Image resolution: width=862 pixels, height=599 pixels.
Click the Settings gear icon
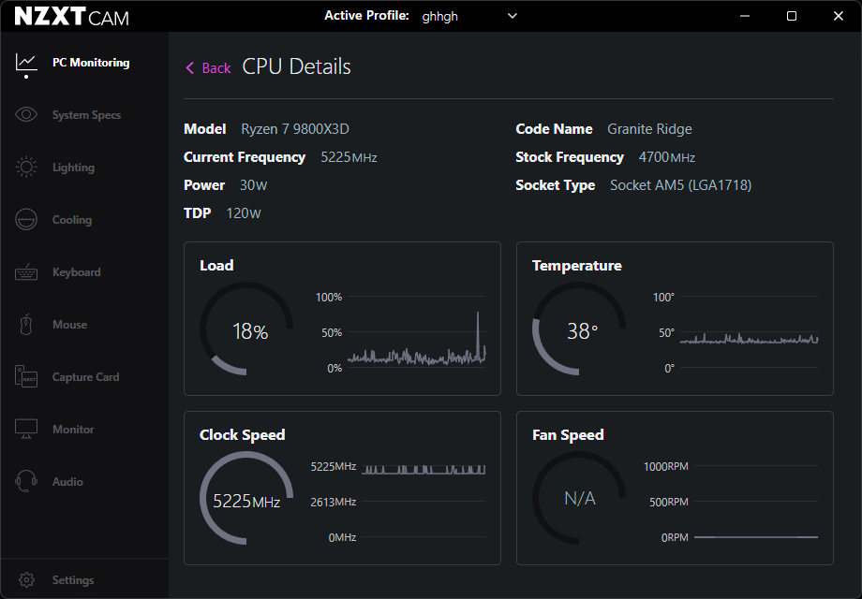(x=26, y=579)
